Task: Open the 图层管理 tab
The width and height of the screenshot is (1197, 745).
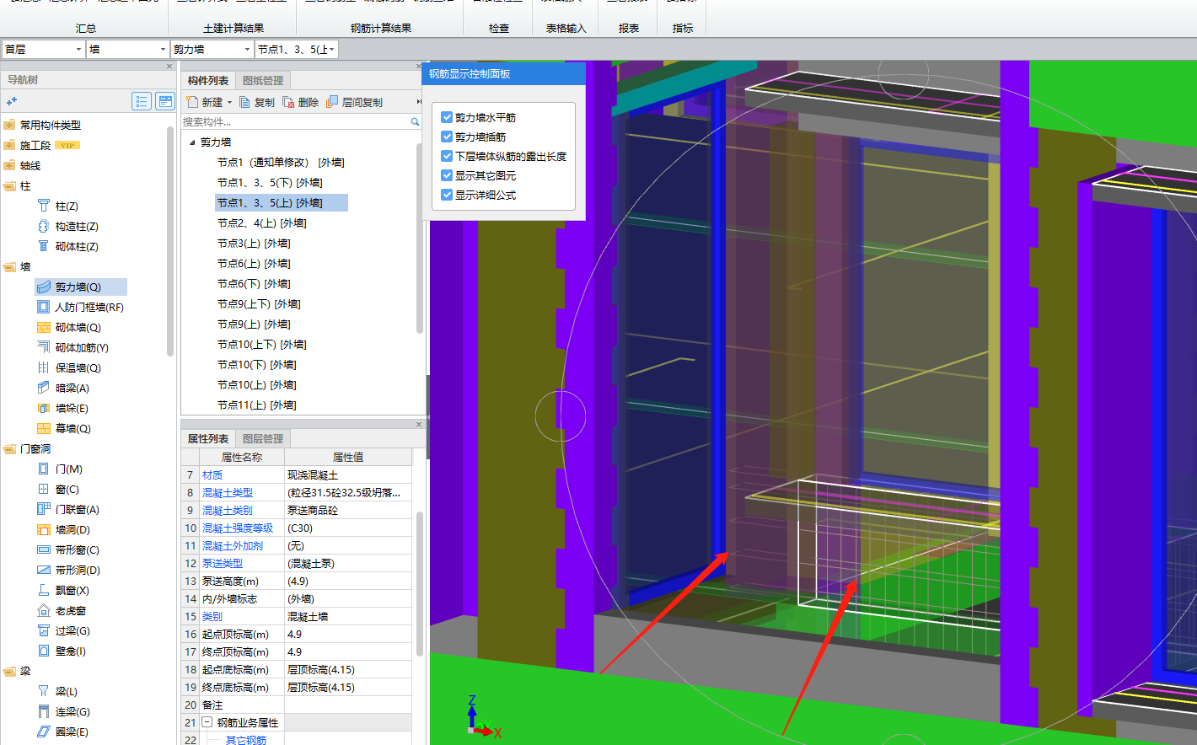Action: point(263,438)
